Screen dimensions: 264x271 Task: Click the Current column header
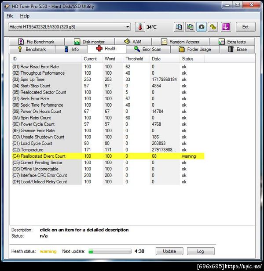[x=92, y=59]
